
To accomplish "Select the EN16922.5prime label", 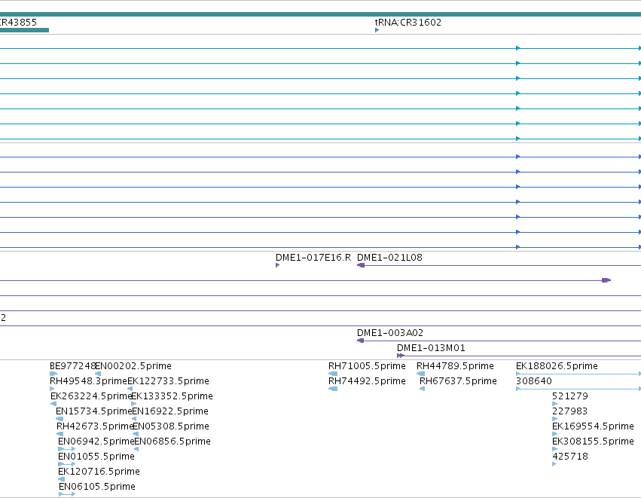I will (x=170, y=411).
